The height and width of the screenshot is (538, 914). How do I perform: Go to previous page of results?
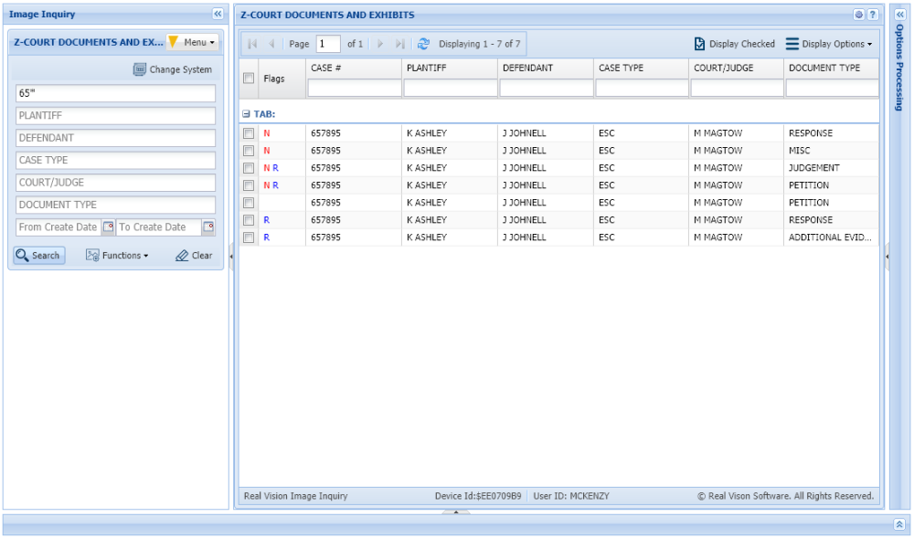click(x=271, y=44)
